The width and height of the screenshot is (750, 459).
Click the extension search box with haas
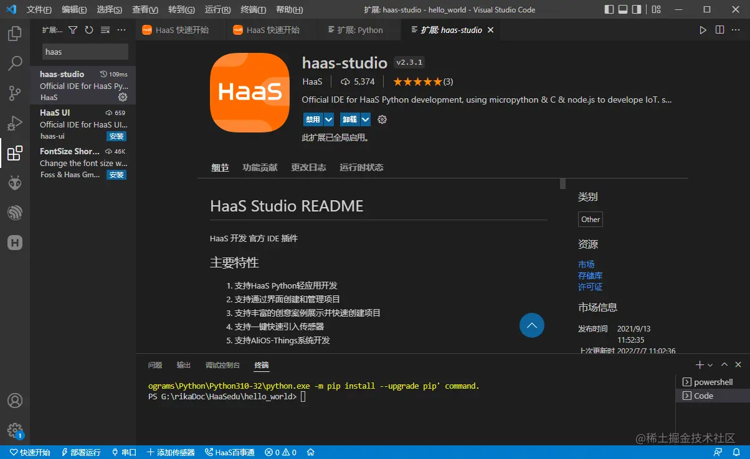coord(85,52)
